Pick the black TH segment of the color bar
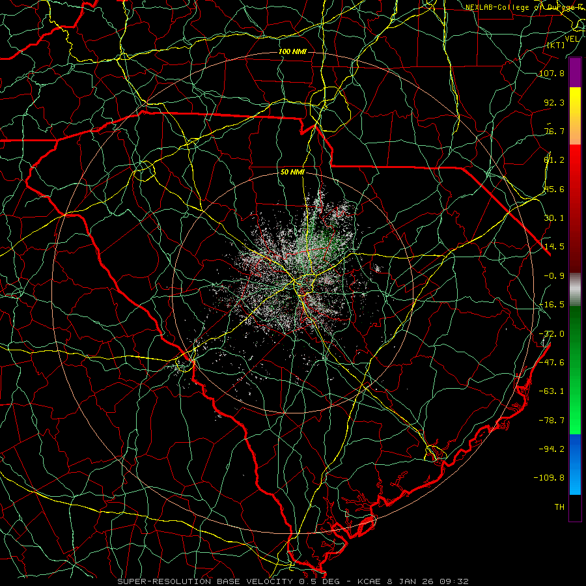 (575, 507)
